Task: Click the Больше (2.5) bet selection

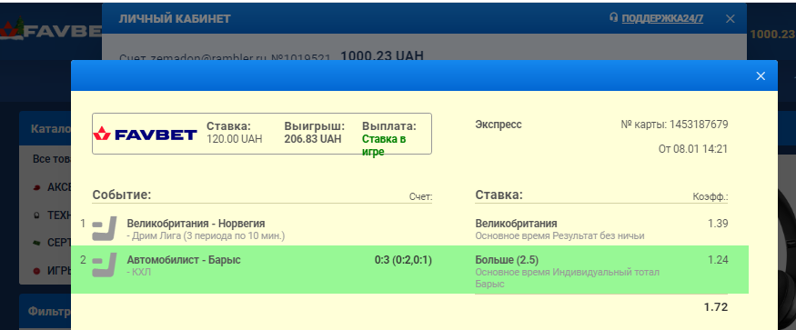Action: [507, 260]
